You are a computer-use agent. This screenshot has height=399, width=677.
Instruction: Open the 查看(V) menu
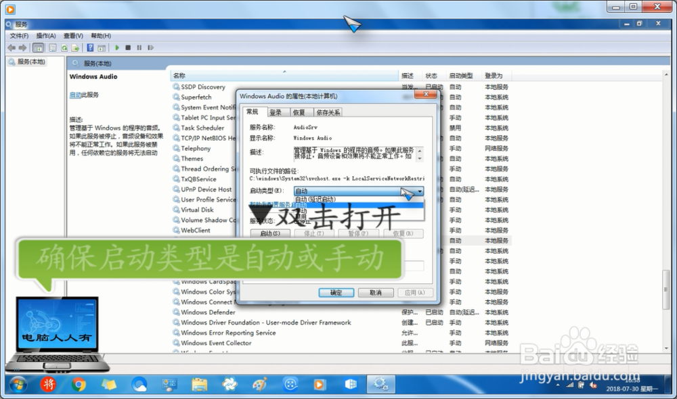point(73,36)
